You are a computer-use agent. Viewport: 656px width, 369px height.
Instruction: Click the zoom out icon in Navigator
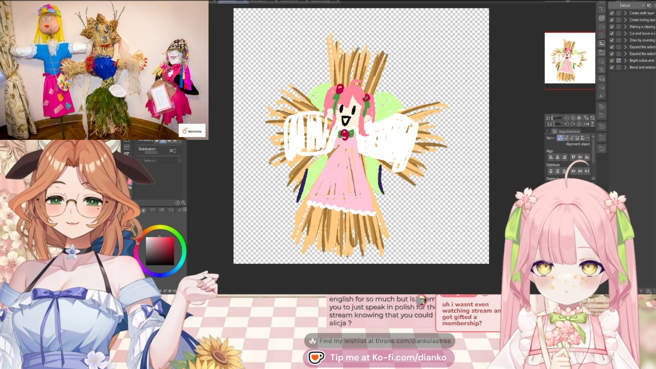click(x=567, y=118)
